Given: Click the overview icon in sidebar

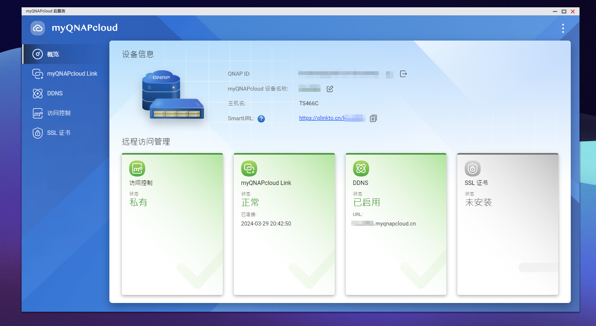Looking at the screenshot, I should pyautogui.click(x=38, y=54).
